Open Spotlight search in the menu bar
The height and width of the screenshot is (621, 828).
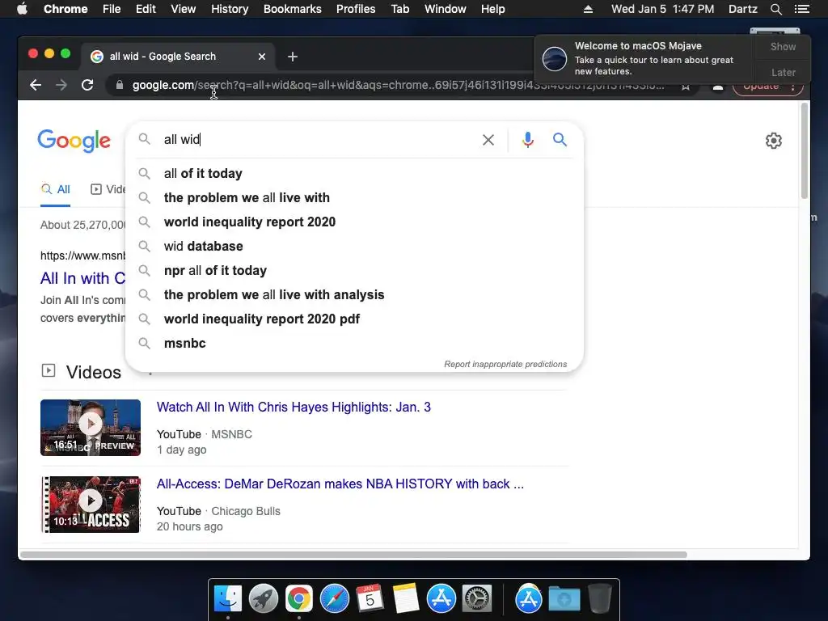point(775,9)
